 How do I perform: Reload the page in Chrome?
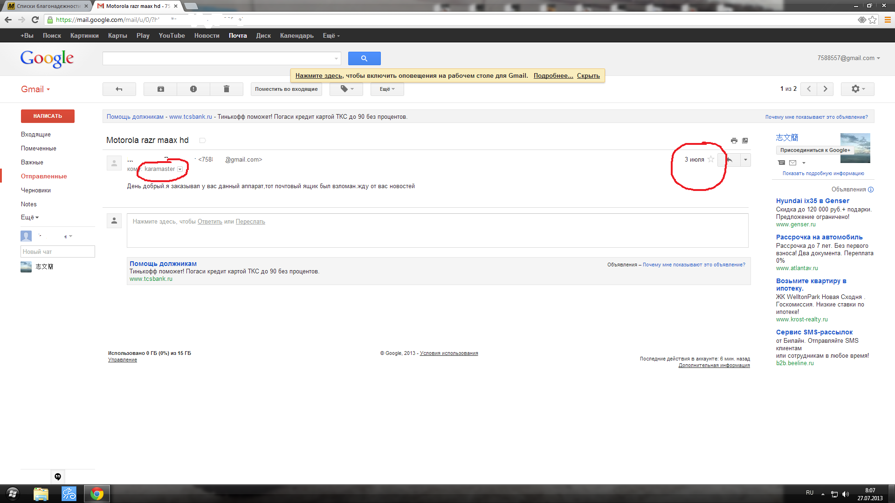pos(35,20)
